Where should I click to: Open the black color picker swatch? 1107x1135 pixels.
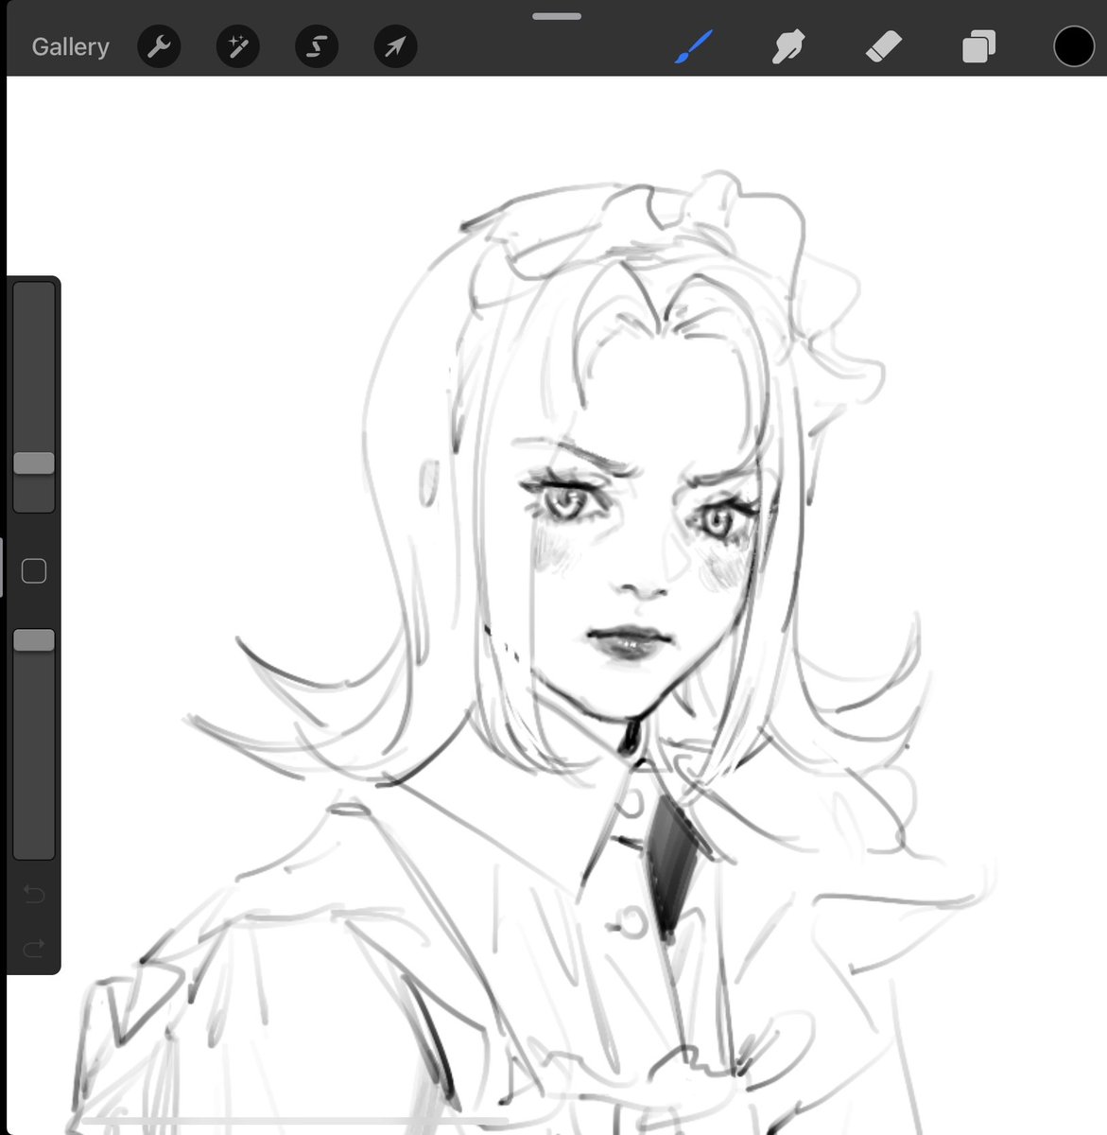tap(1074, 46)
